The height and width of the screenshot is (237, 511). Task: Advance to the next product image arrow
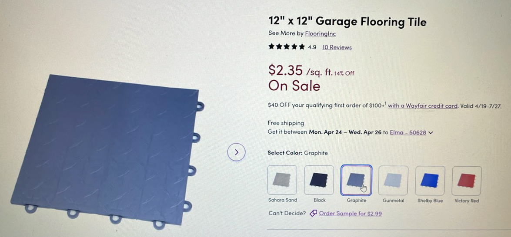click(236, 152)
